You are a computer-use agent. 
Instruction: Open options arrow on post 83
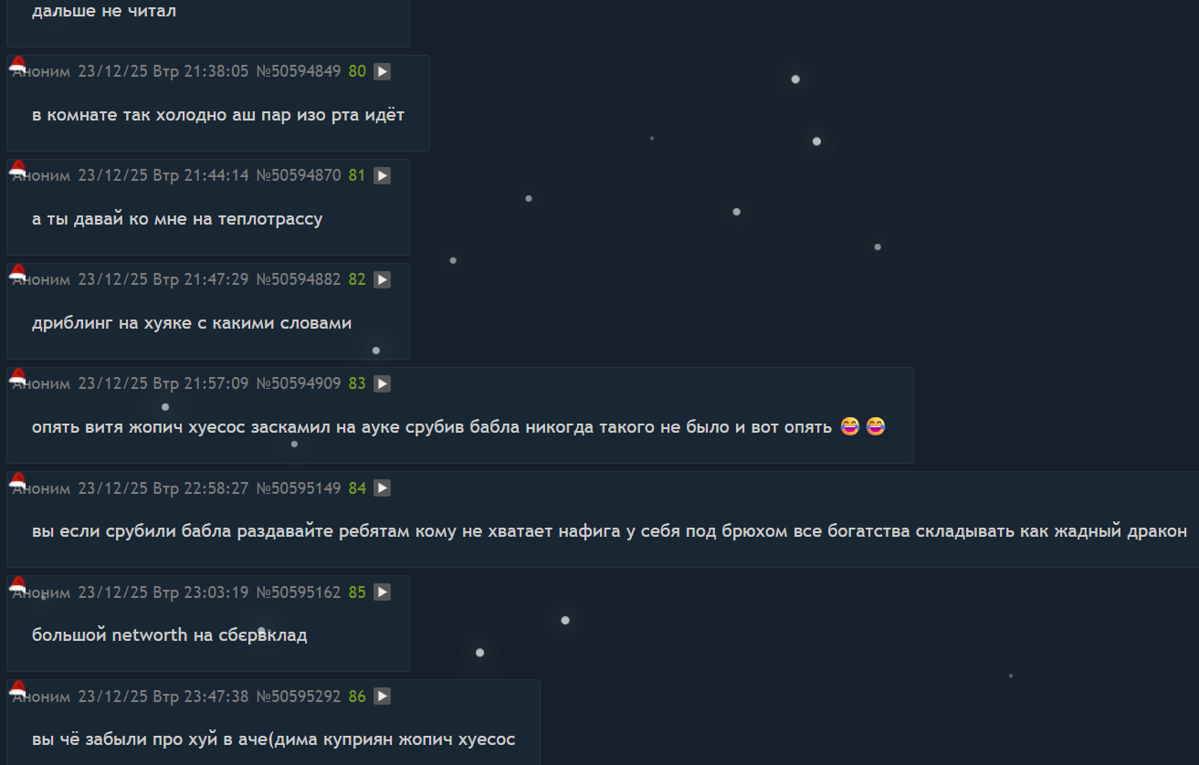[x=382, y=383]
